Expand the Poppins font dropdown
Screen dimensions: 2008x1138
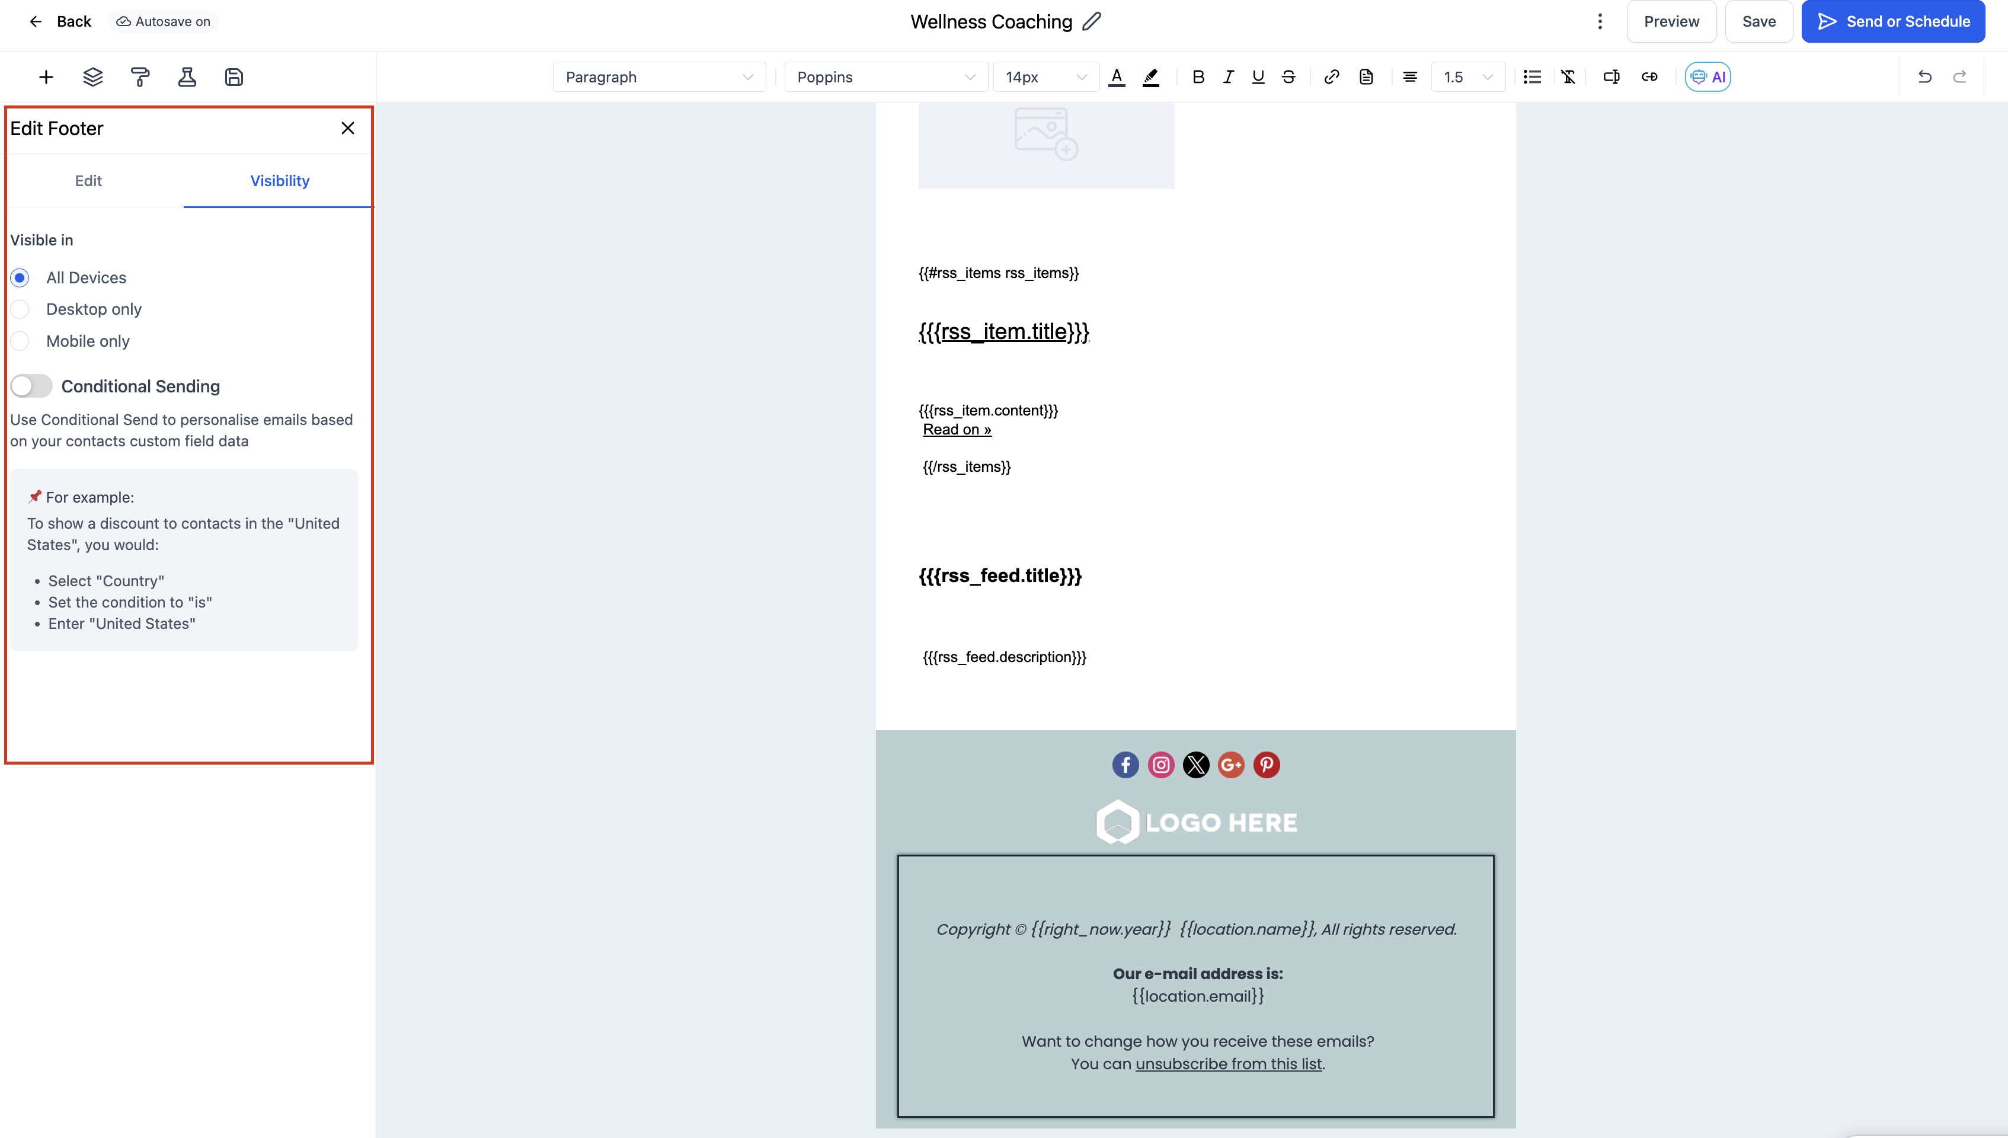pos(885,76)
